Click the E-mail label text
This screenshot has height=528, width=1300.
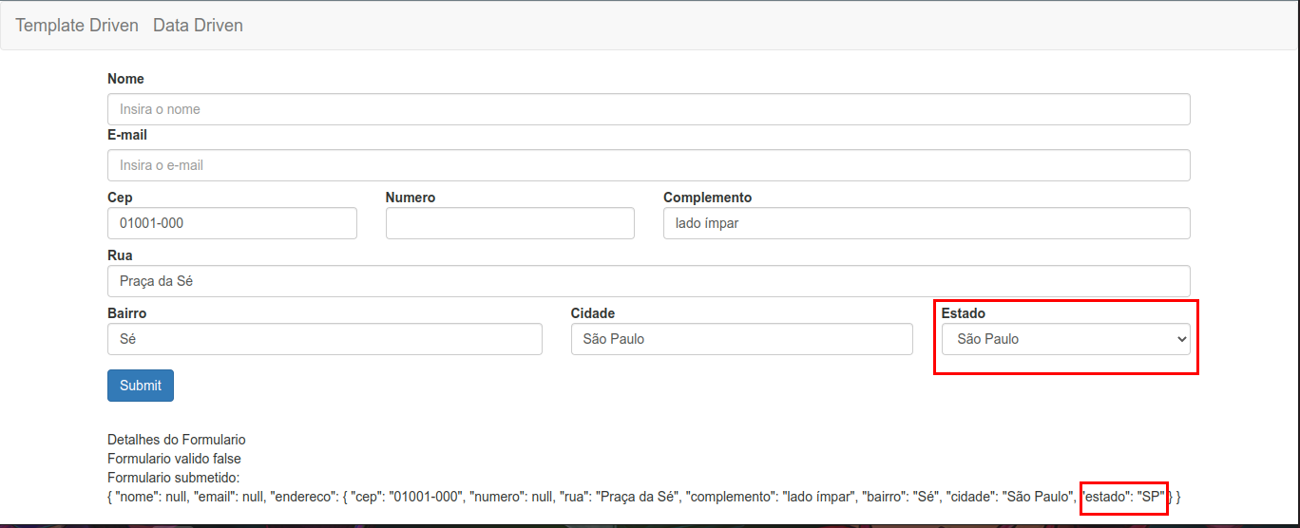[x=127, y=135]
